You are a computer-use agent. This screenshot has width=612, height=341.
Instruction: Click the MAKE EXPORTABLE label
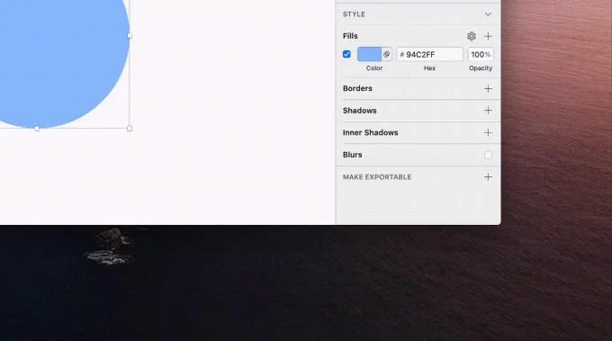click(377, 177)
